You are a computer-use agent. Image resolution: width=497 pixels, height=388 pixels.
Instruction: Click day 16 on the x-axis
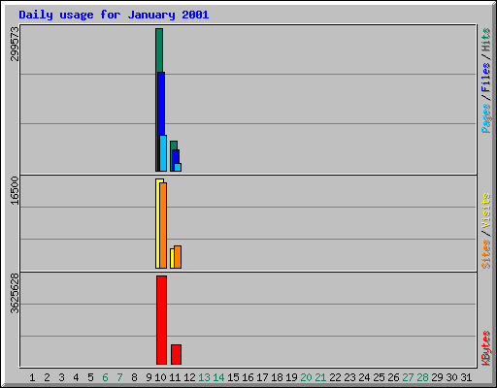coord(248,377)
